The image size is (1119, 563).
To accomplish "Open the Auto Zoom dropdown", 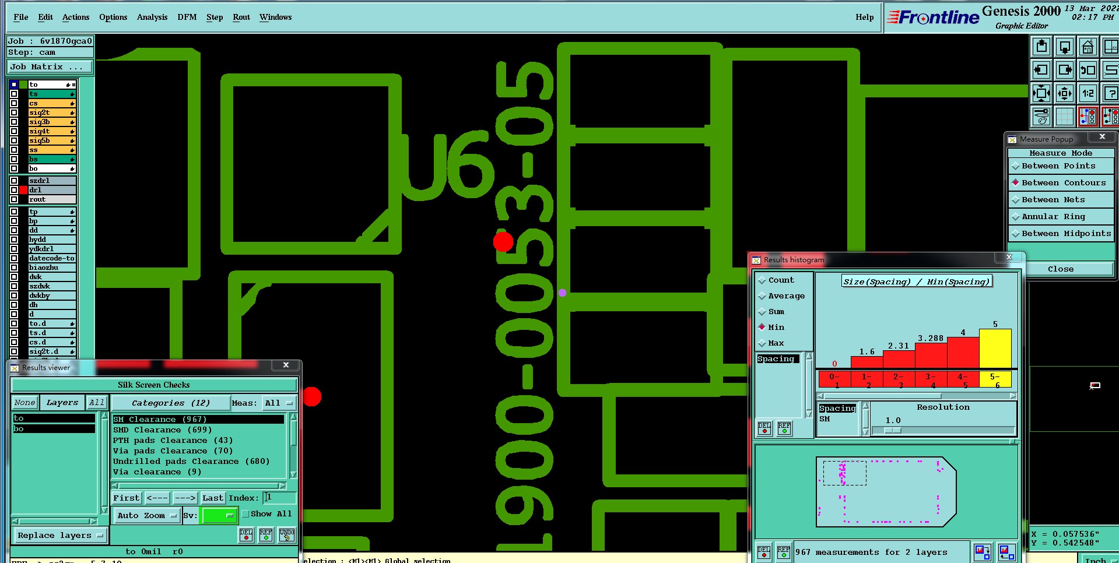I will pyautogui.click(x=146, y=515).
